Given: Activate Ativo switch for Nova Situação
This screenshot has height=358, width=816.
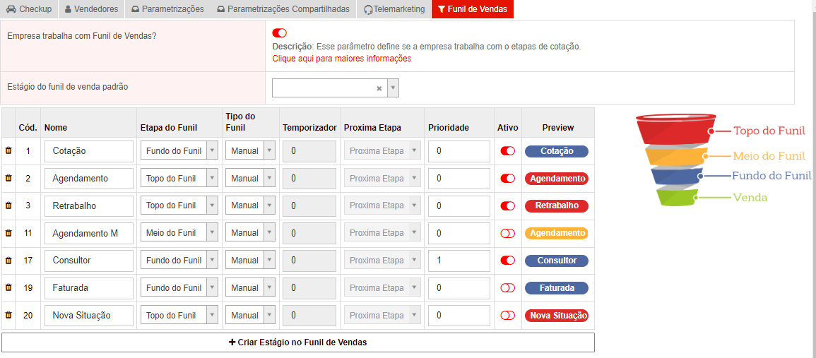Looking at the screenshot, I should pos(507,315).
